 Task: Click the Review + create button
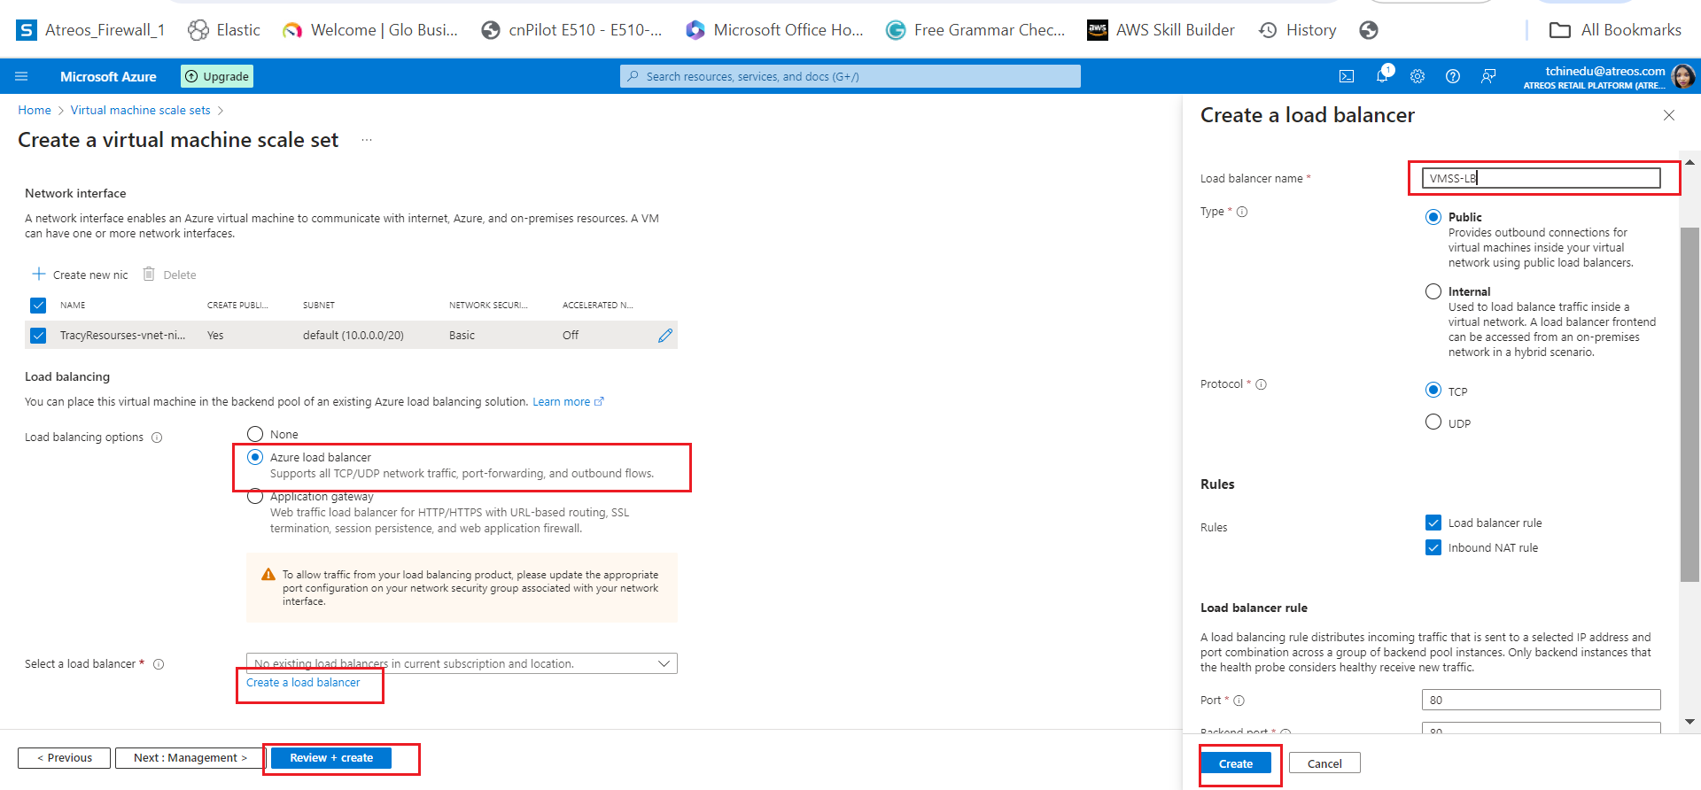tap(331, 758)
